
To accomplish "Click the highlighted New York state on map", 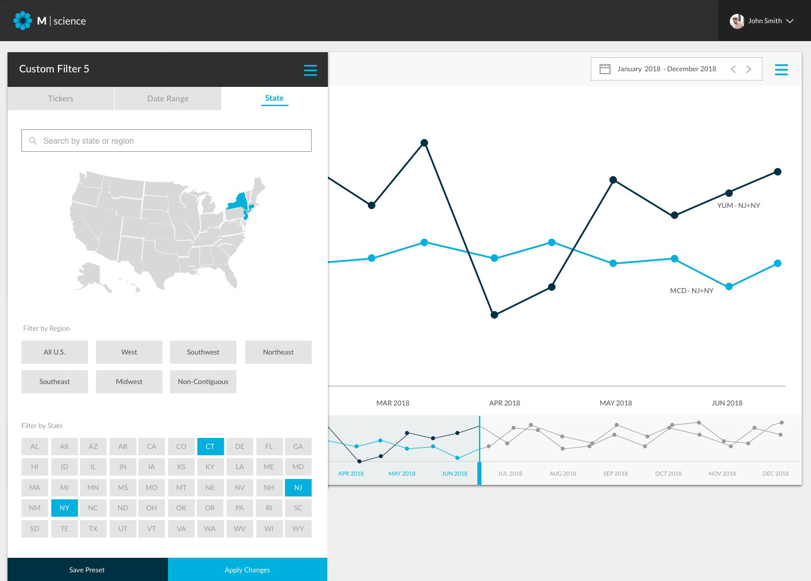I will point(238,202).
